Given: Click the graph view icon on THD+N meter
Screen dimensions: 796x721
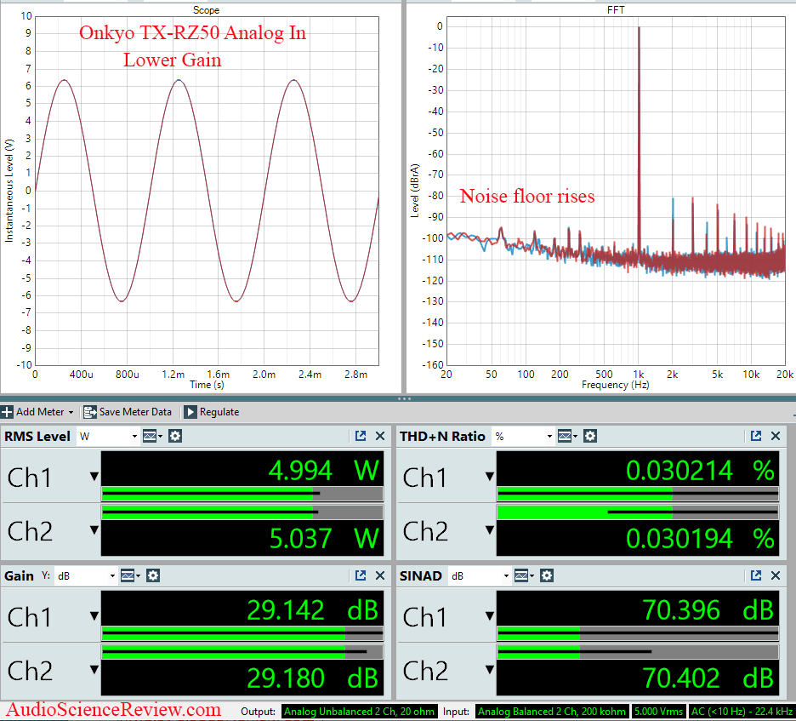Looking at the screenshot, I should pyautogui.click(x=566, y=436).
